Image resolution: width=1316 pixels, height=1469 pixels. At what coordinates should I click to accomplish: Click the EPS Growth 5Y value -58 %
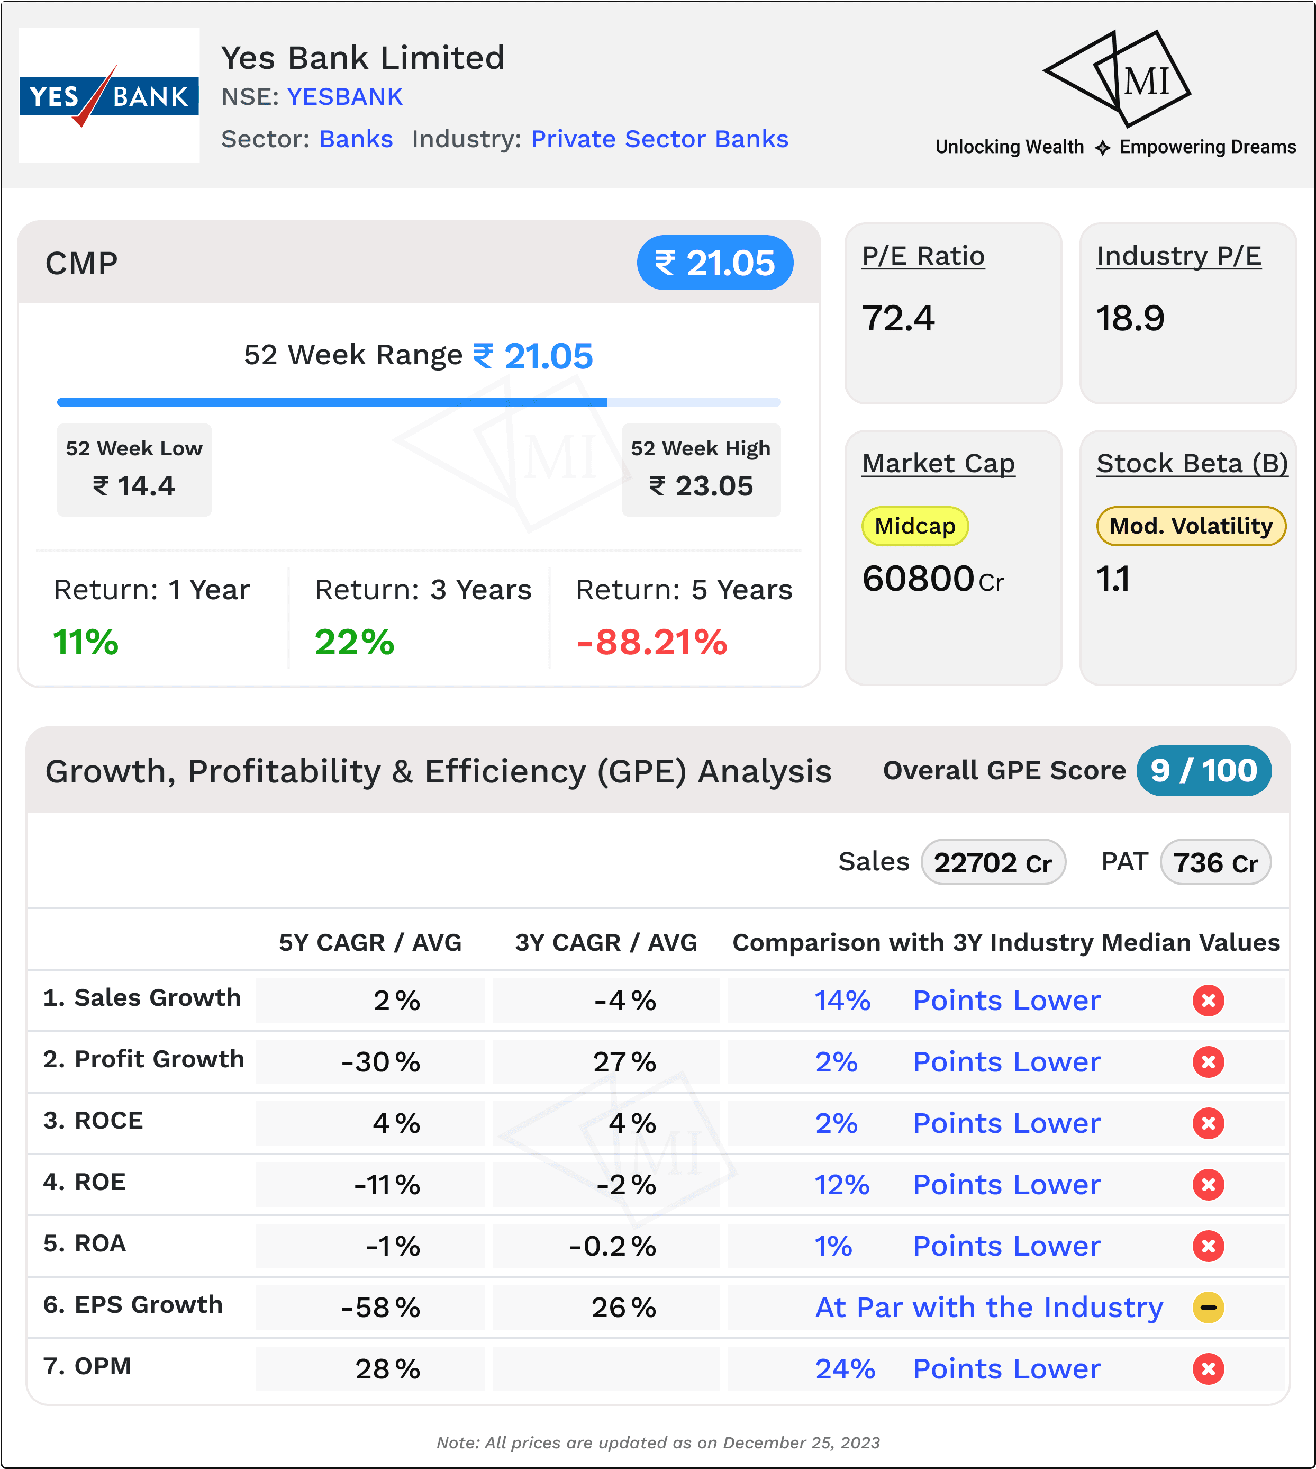pos(380,1308)
